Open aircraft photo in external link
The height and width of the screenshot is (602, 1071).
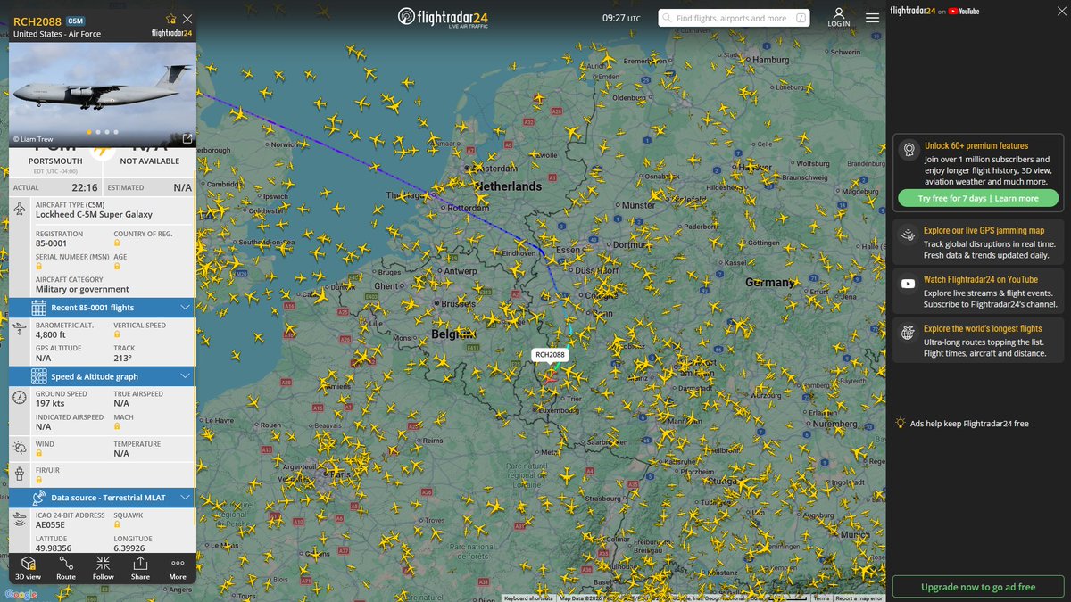coord(187,138)
